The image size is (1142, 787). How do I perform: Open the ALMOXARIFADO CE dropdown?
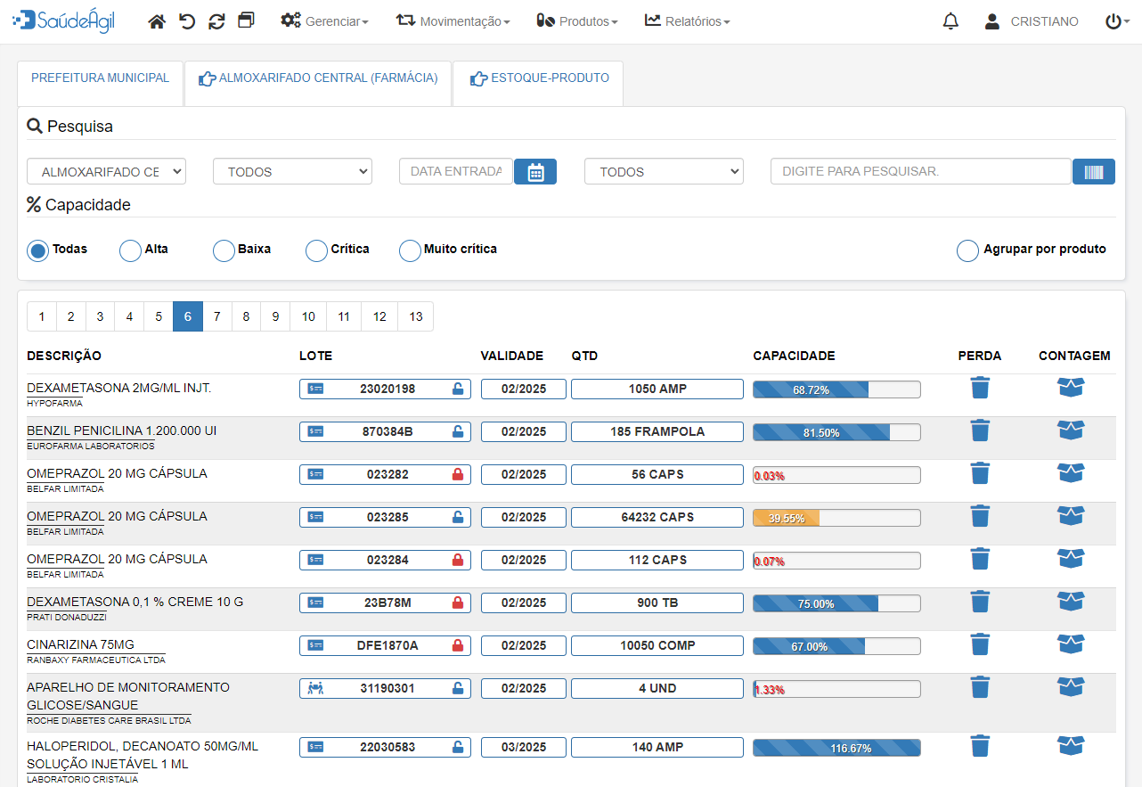[x=107, y=172]
